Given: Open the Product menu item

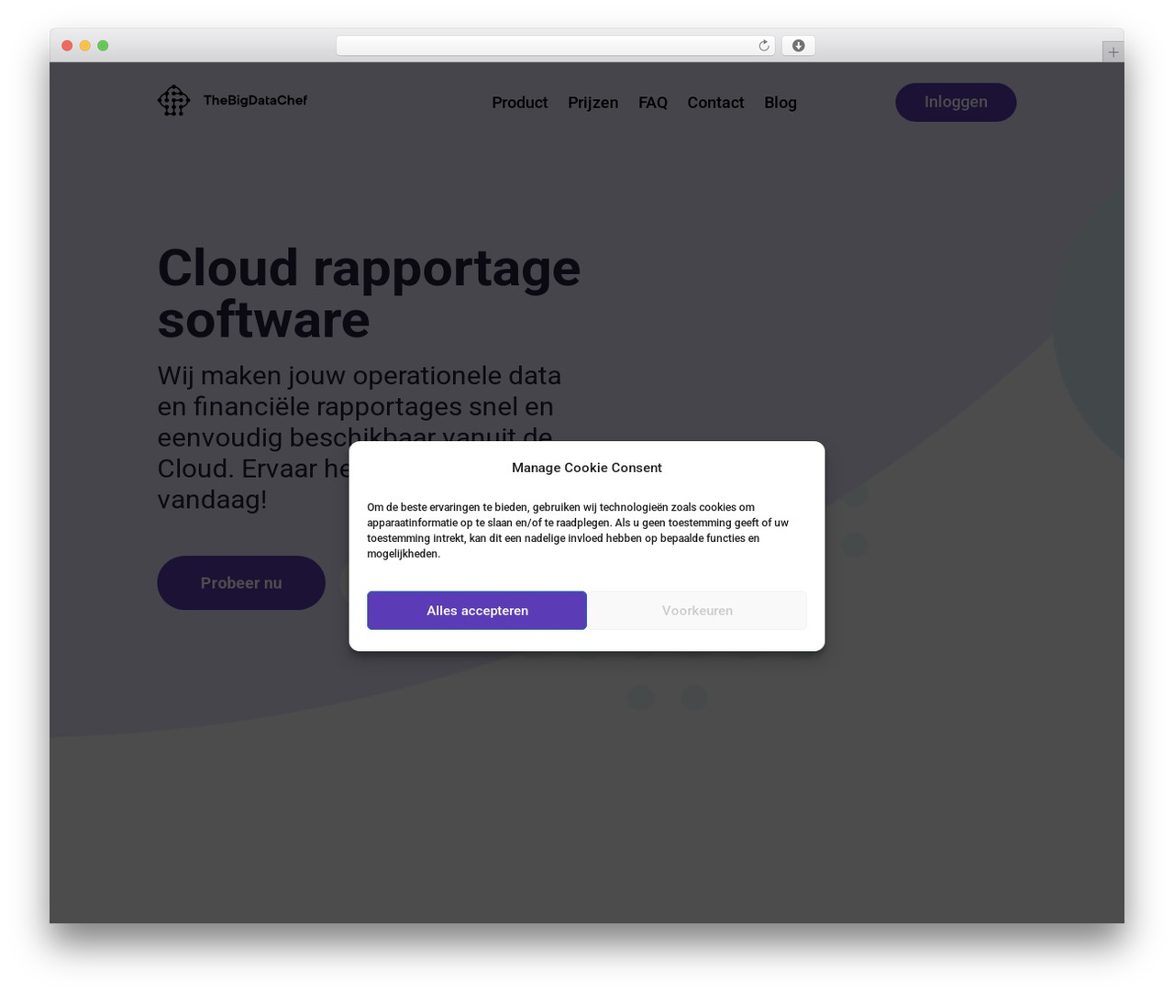Looking at the screenshot, I should [519, 103].
